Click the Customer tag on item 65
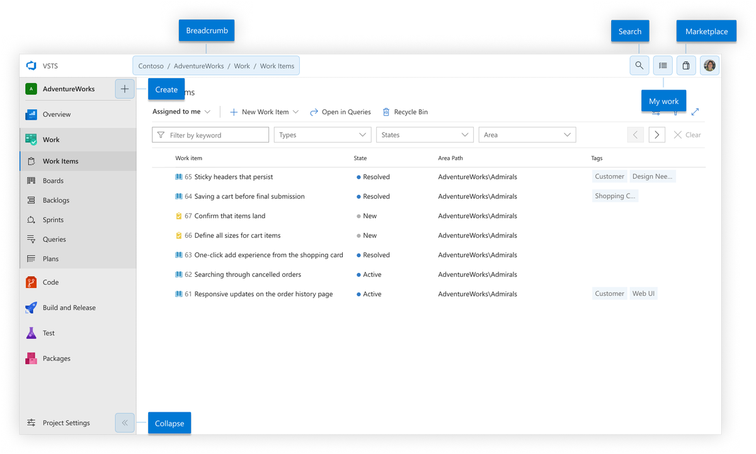The image size is (756, 454). (609, 177)
